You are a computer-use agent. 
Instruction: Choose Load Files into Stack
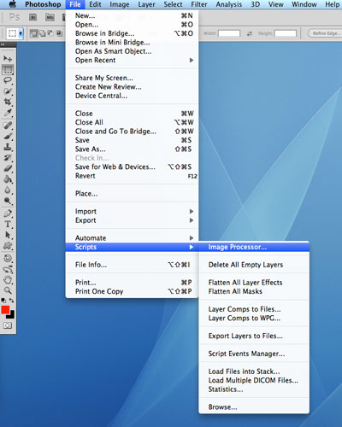[x=254, y=371]
